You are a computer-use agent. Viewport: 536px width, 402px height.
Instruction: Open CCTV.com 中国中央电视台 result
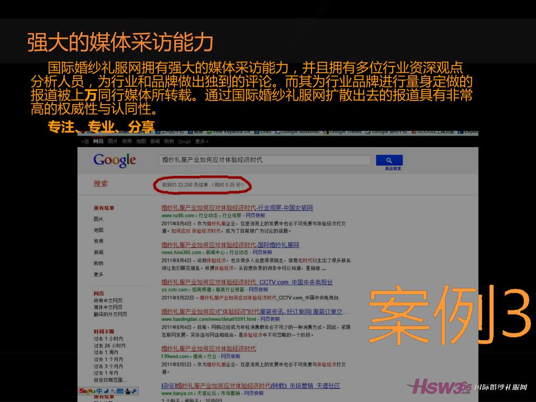[247, 282]
